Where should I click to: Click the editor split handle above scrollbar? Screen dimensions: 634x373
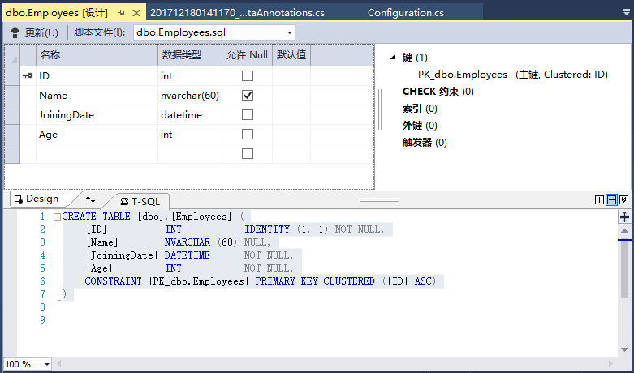pos(624,217)
